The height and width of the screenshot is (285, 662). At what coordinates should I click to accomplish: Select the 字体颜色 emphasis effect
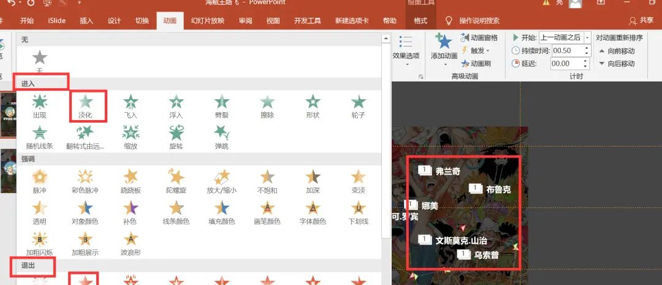tap(313, 213)
